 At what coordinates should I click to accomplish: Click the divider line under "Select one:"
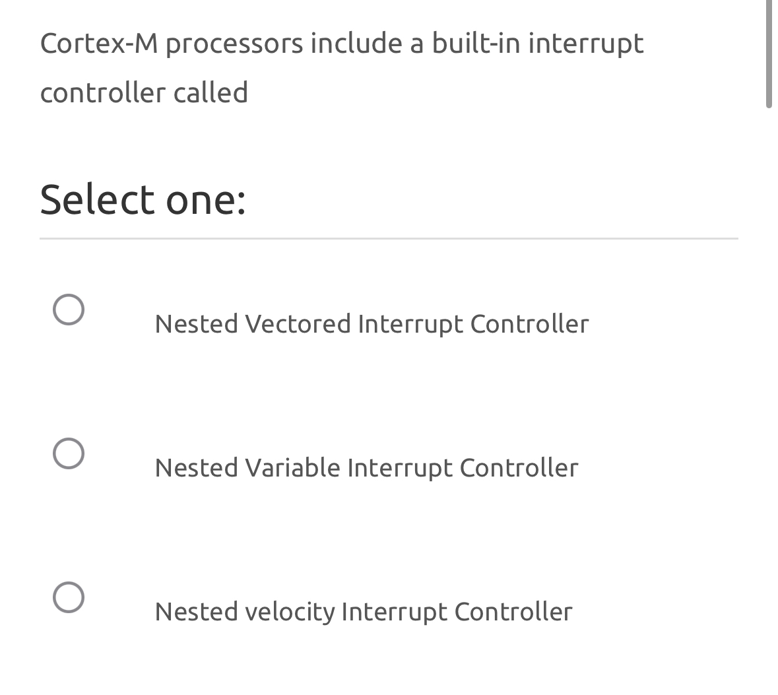point(389,238)
